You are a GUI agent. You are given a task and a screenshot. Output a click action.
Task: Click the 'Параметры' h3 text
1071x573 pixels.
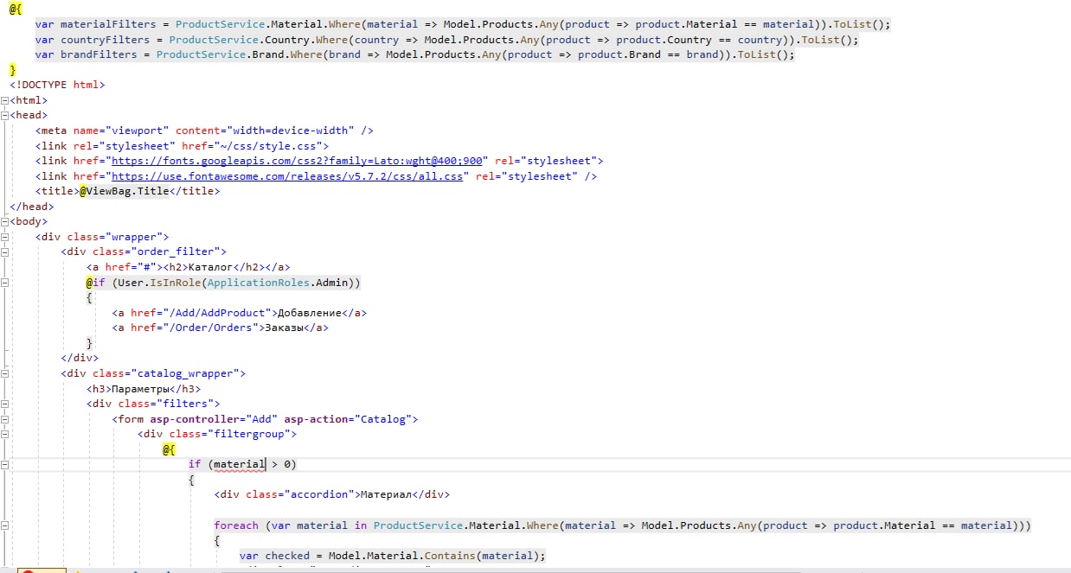(138, 389)
